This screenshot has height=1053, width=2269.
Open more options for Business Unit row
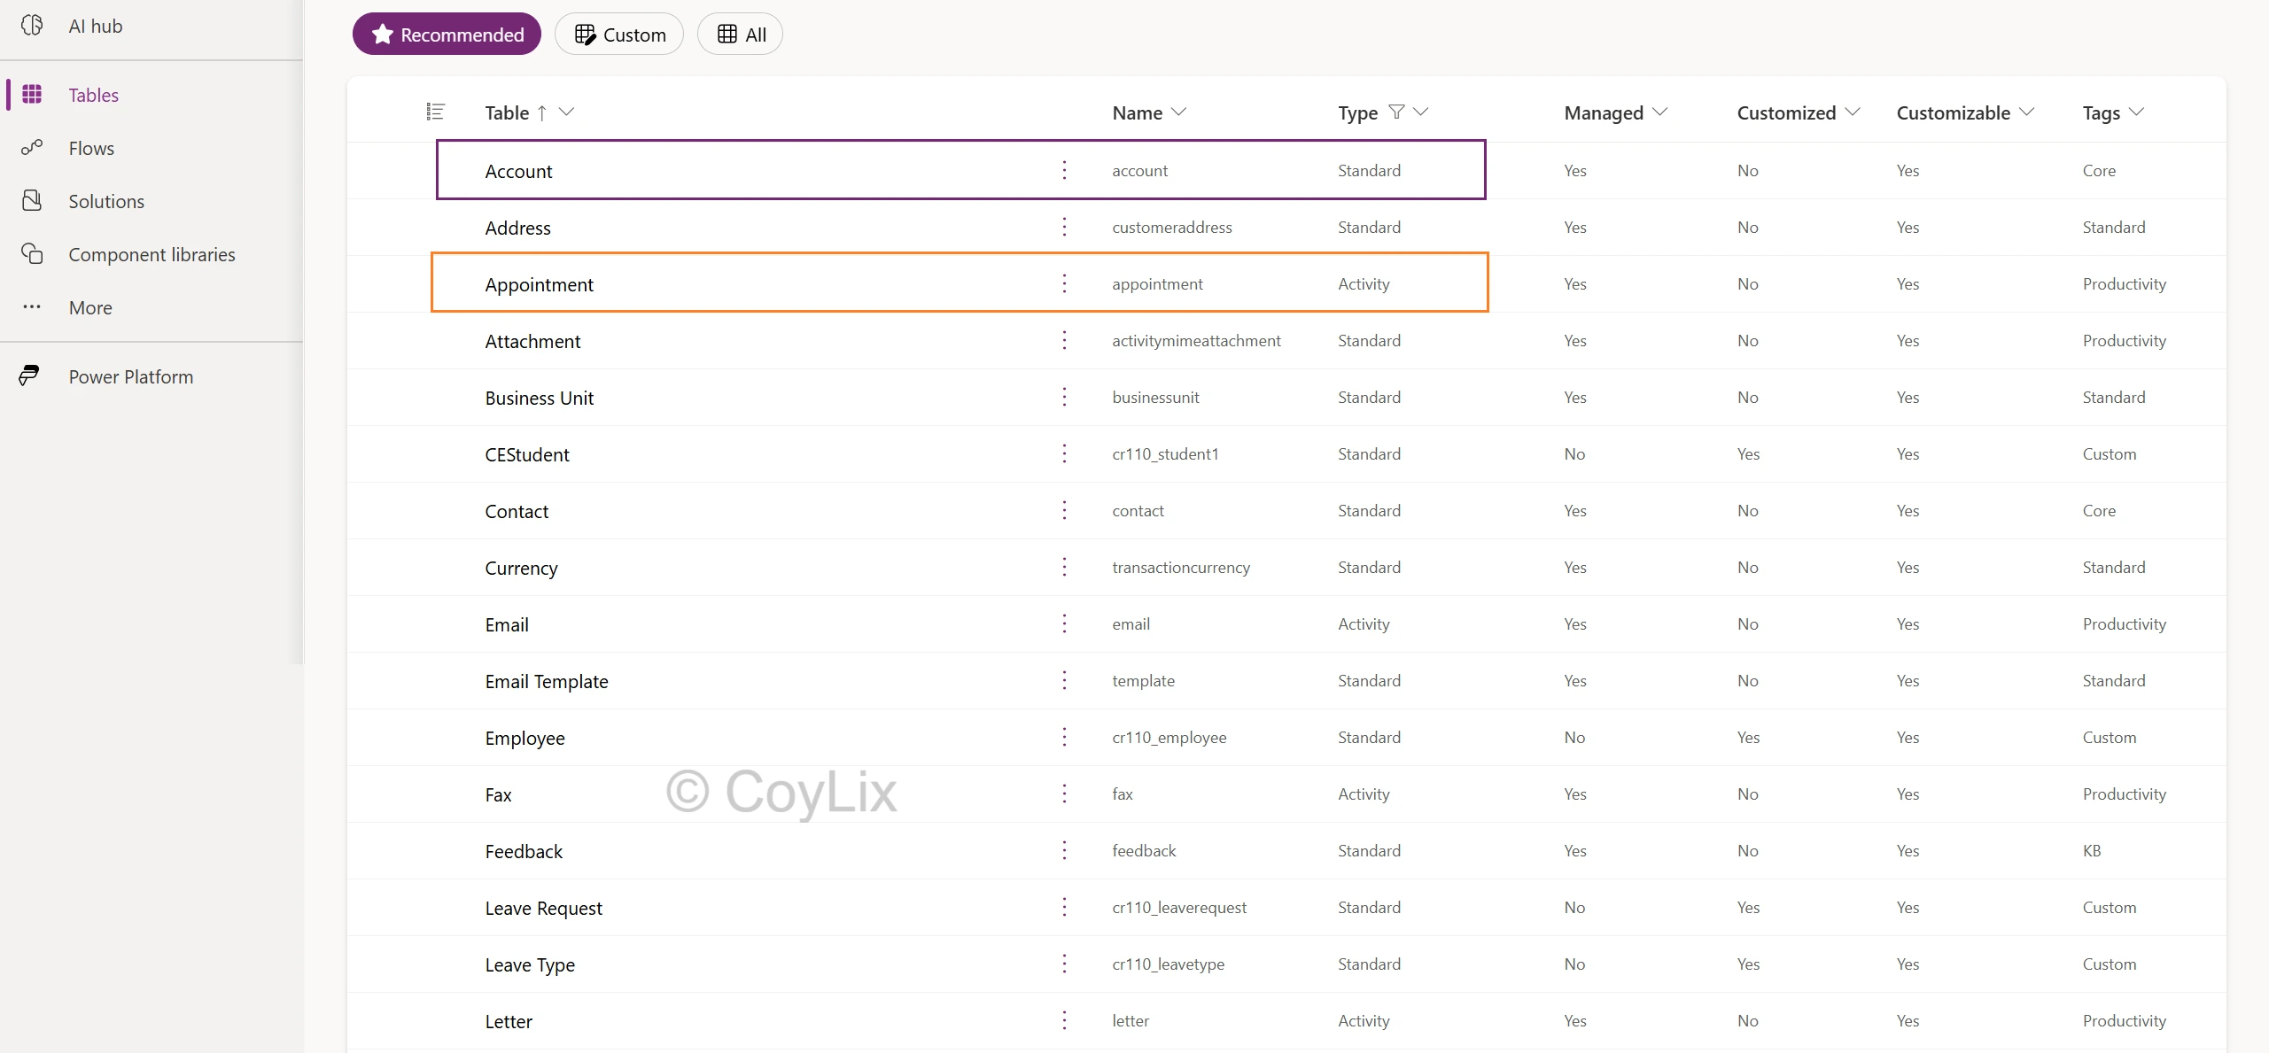[1064, 397]
